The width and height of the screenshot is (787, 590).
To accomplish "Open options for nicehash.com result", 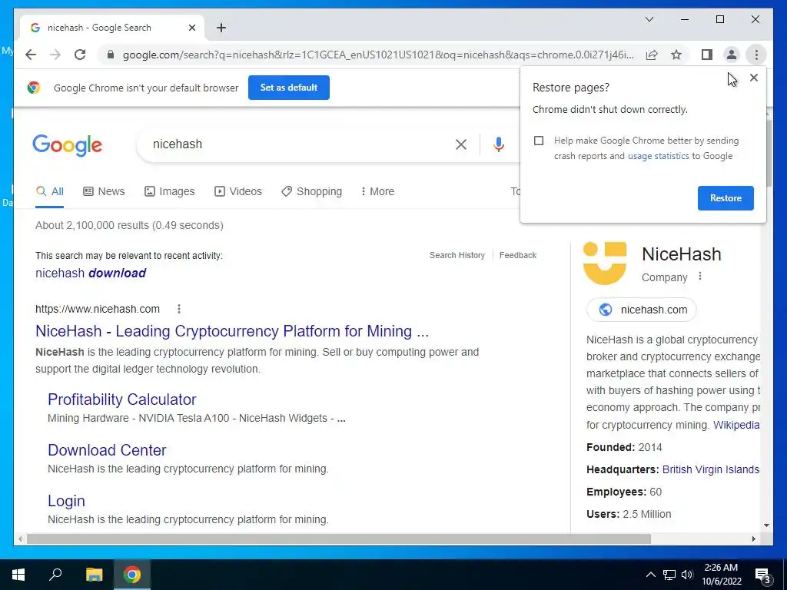I will 178,309.
